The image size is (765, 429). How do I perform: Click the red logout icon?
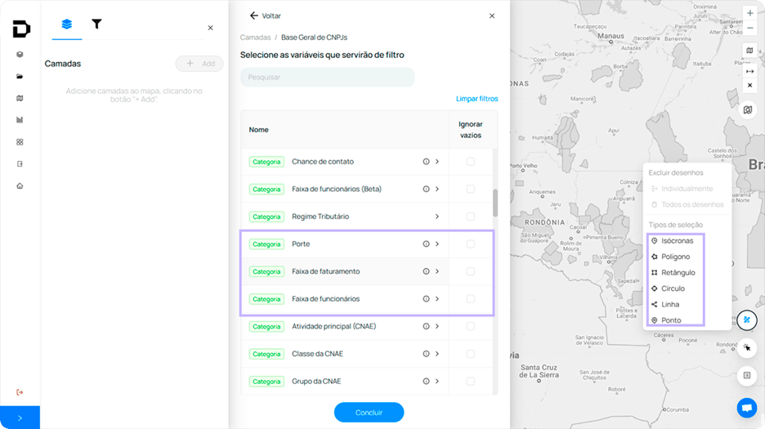(20, 392)
